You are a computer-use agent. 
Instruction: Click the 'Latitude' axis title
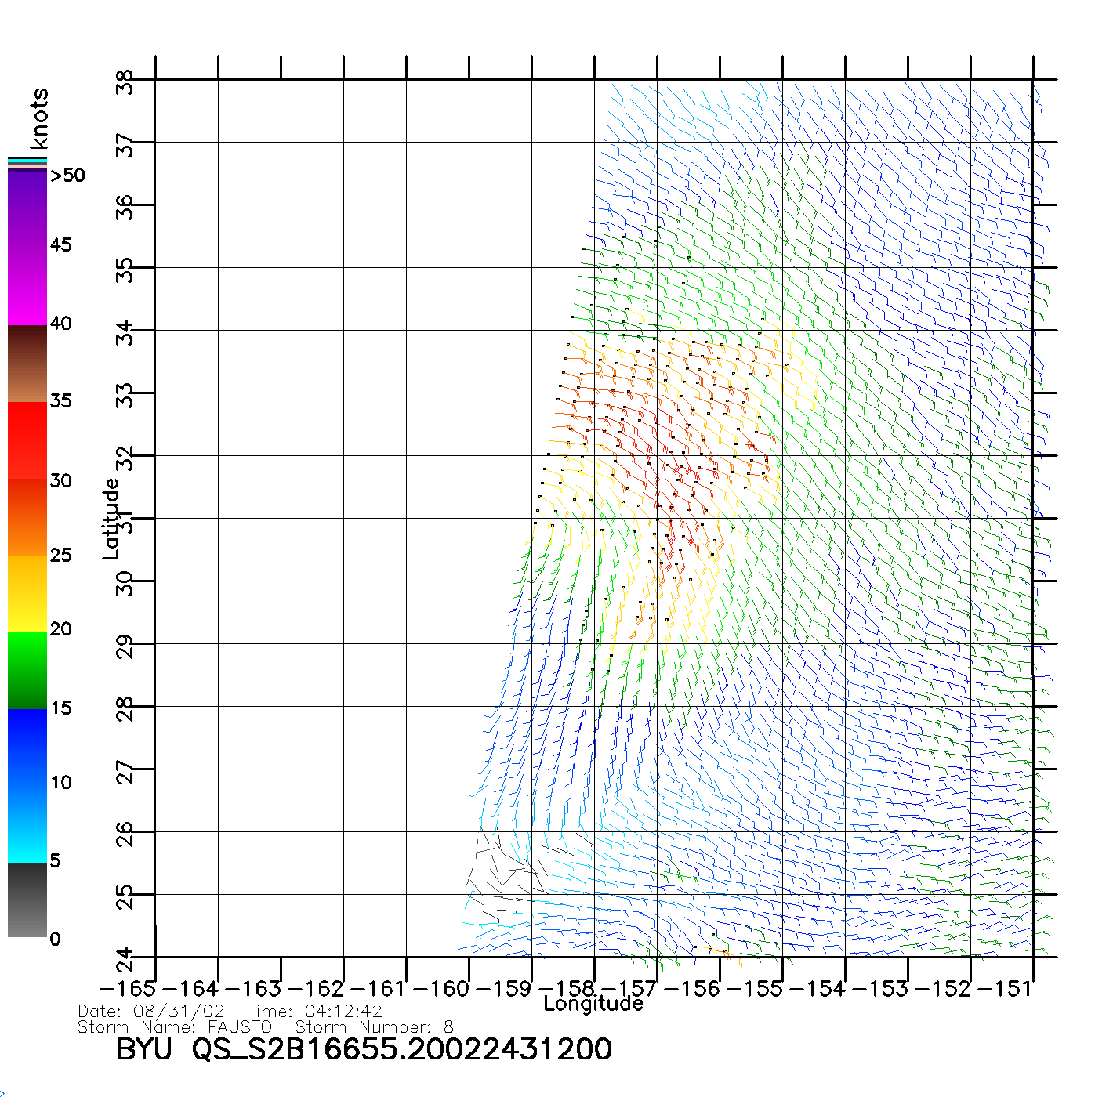[x=111, y=519]
